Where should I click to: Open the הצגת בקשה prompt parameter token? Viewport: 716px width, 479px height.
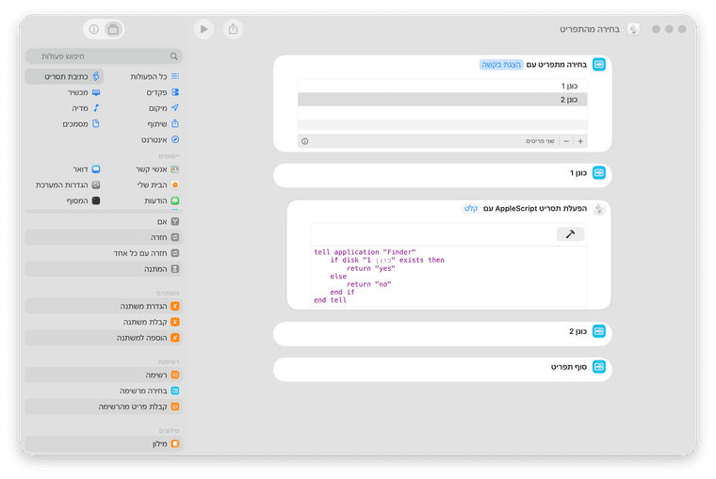(501, 64)
